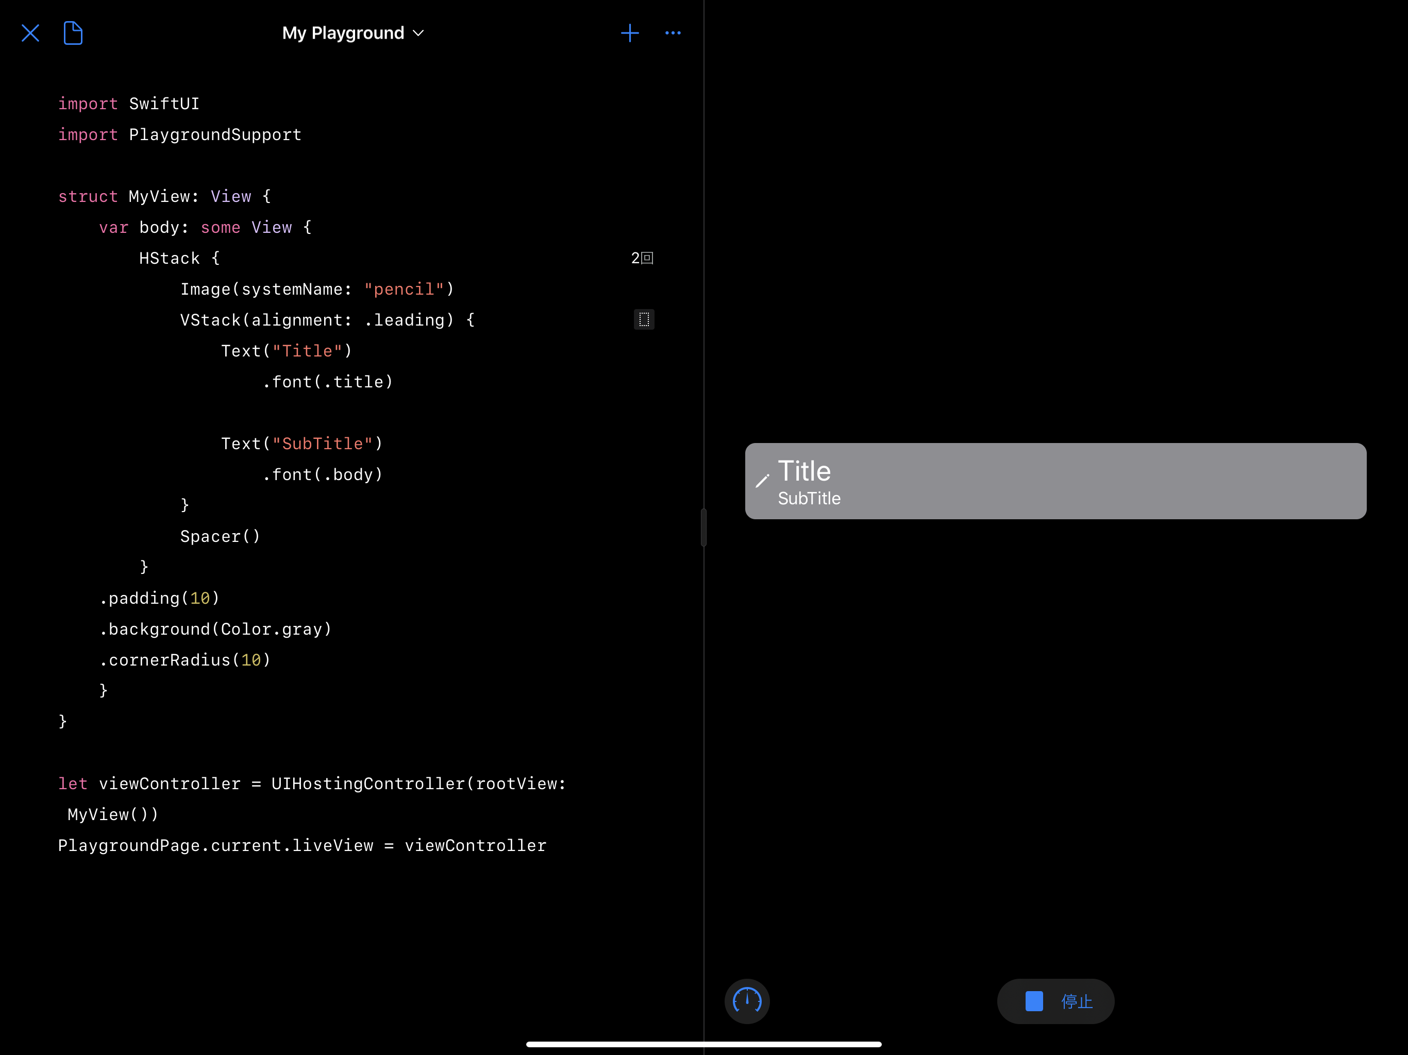The image size is (1408, 1055).
Task: Expand the My Playground title dropdown
Action: [353, 33]
